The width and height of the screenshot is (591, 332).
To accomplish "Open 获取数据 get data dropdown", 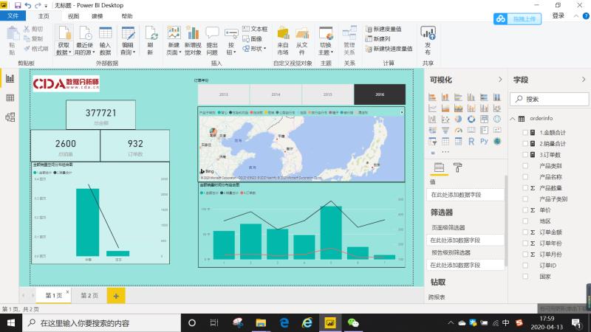I will tap(64, 49).
